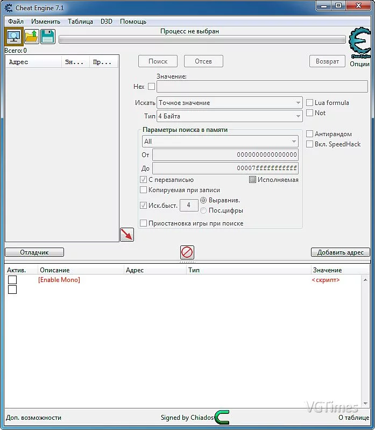Click the red prohibited clear-list icon
Viewport: 375px width, 430px height.
(187, 252)
